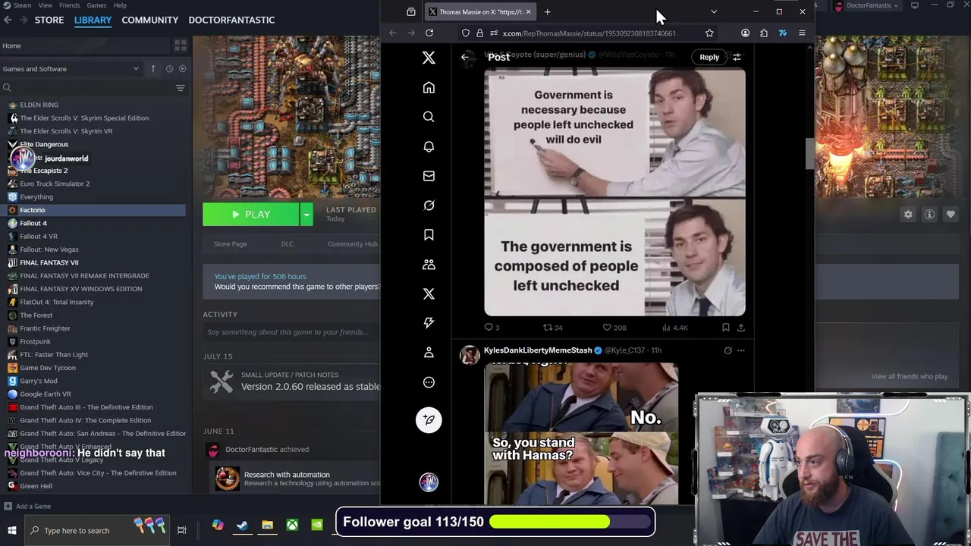The height and width of the screenshot is (546, 971).
Task: Like the government meme post
Action: [x=607, y=328]
